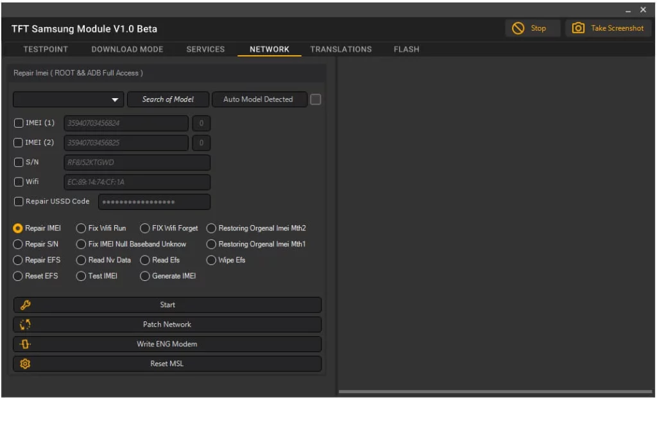Select Restoring Orgenal Imei Mth2
The width and height of the screenshot is (657, 422).
pyautogui.click(x=211, y=228)
